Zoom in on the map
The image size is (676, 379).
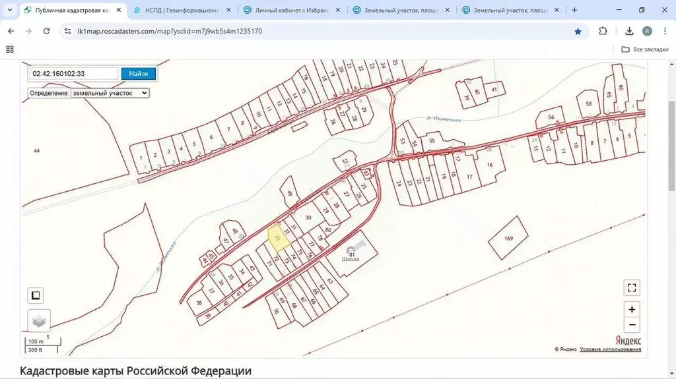click(x=632, y=309)
